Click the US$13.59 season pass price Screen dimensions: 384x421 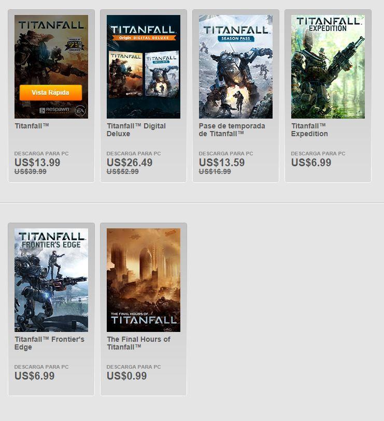pos(222,163)
